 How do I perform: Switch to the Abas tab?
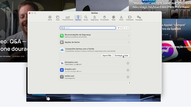click(x=58, y=18)
